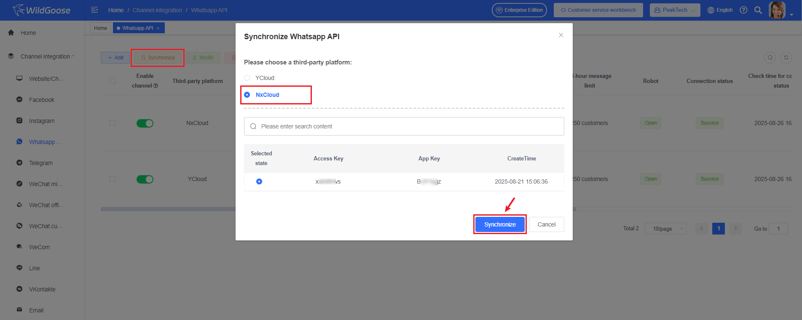Viewport: 802px width, 320px height.
Task: Collapse the Channel integration menu
Action: click(x=73, y=56)
